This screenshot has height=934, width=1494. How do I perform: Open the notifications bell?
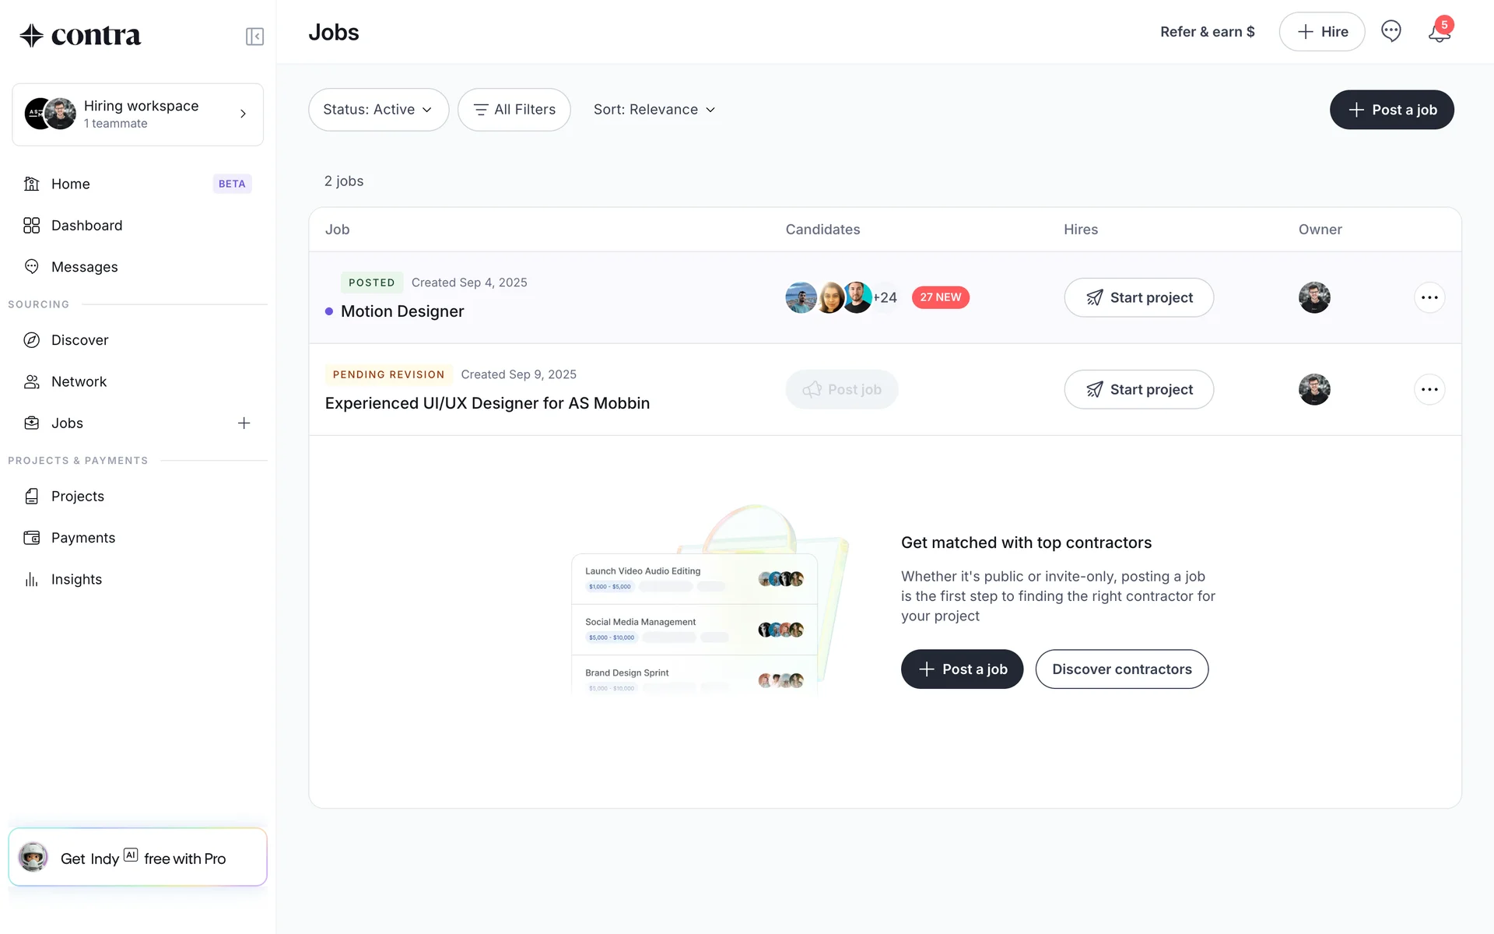click(x=1439, y=32)
